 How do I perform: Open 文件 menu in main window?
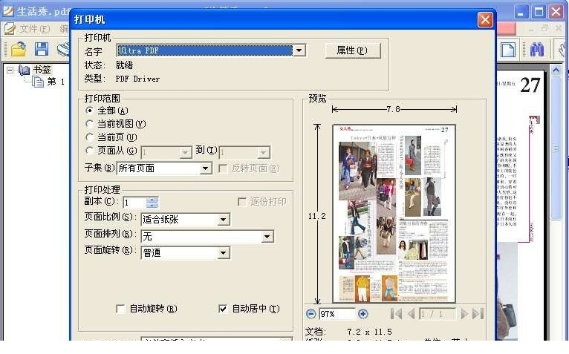(34, 29)
